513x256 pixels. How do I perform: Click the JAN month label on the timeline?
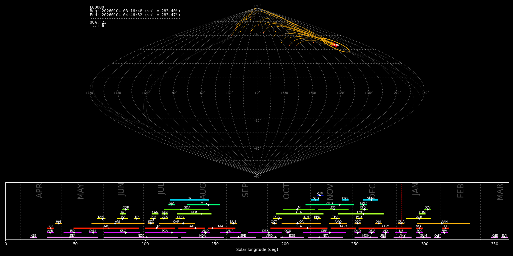(416, 189)
